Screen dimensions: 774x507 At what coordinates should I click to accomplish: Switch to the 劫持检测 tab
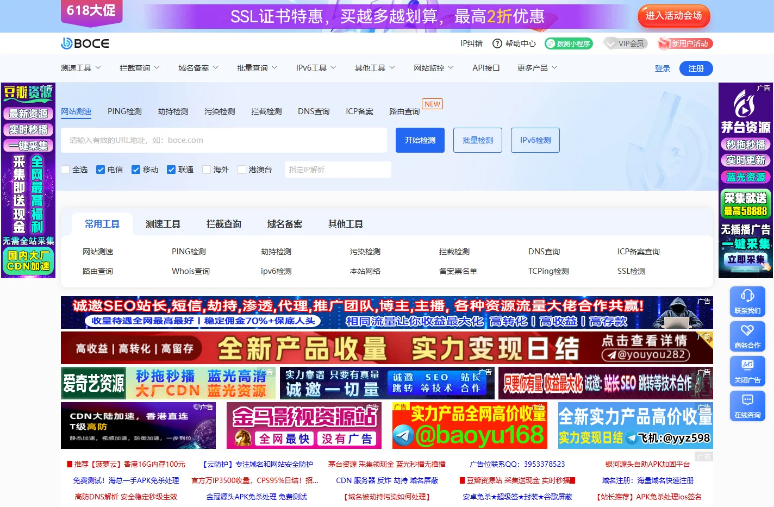[x=173, y=111]
